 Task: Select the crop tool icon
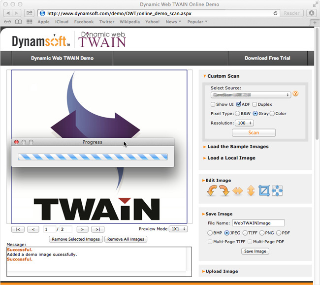pyautogui.click(x=264, y=191)
